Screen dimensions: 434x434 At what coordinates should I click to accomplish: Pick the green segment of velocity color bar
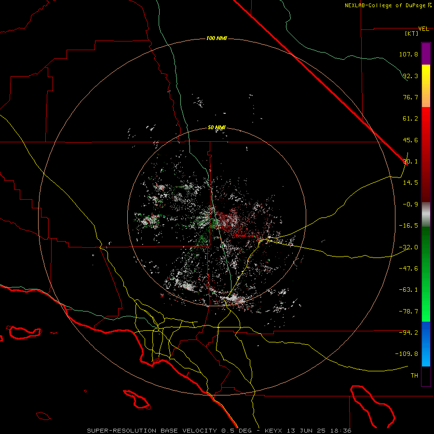[426, 274]
